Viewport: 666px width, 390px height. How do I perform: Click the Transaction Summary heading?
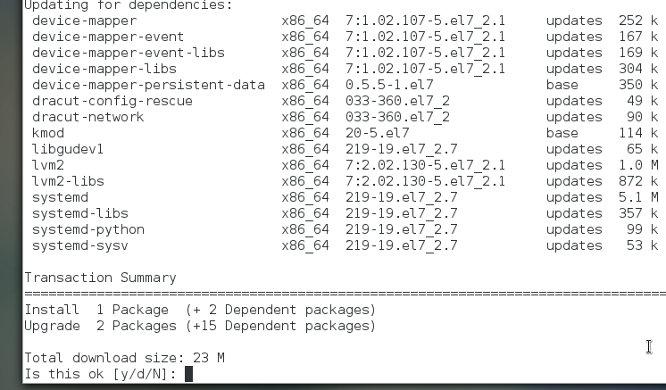(100, 278)
